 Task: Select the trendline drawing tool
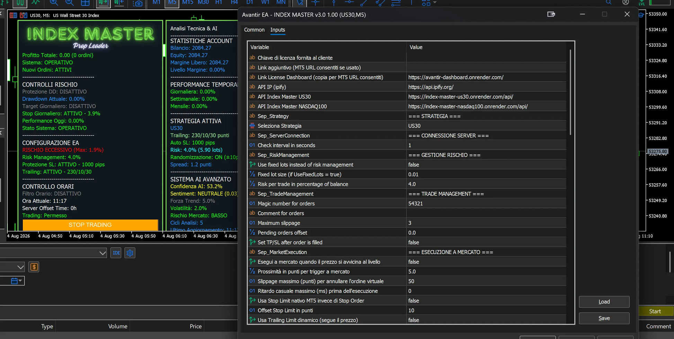(364, 3)
